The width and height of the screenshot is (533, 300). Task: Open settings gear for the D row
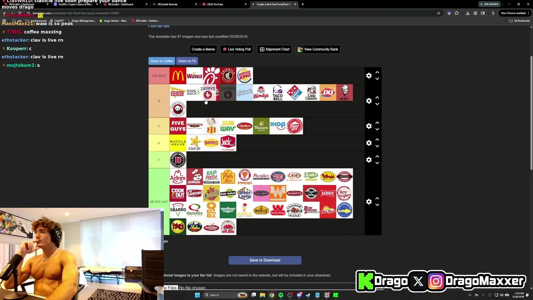pos(369,143)
